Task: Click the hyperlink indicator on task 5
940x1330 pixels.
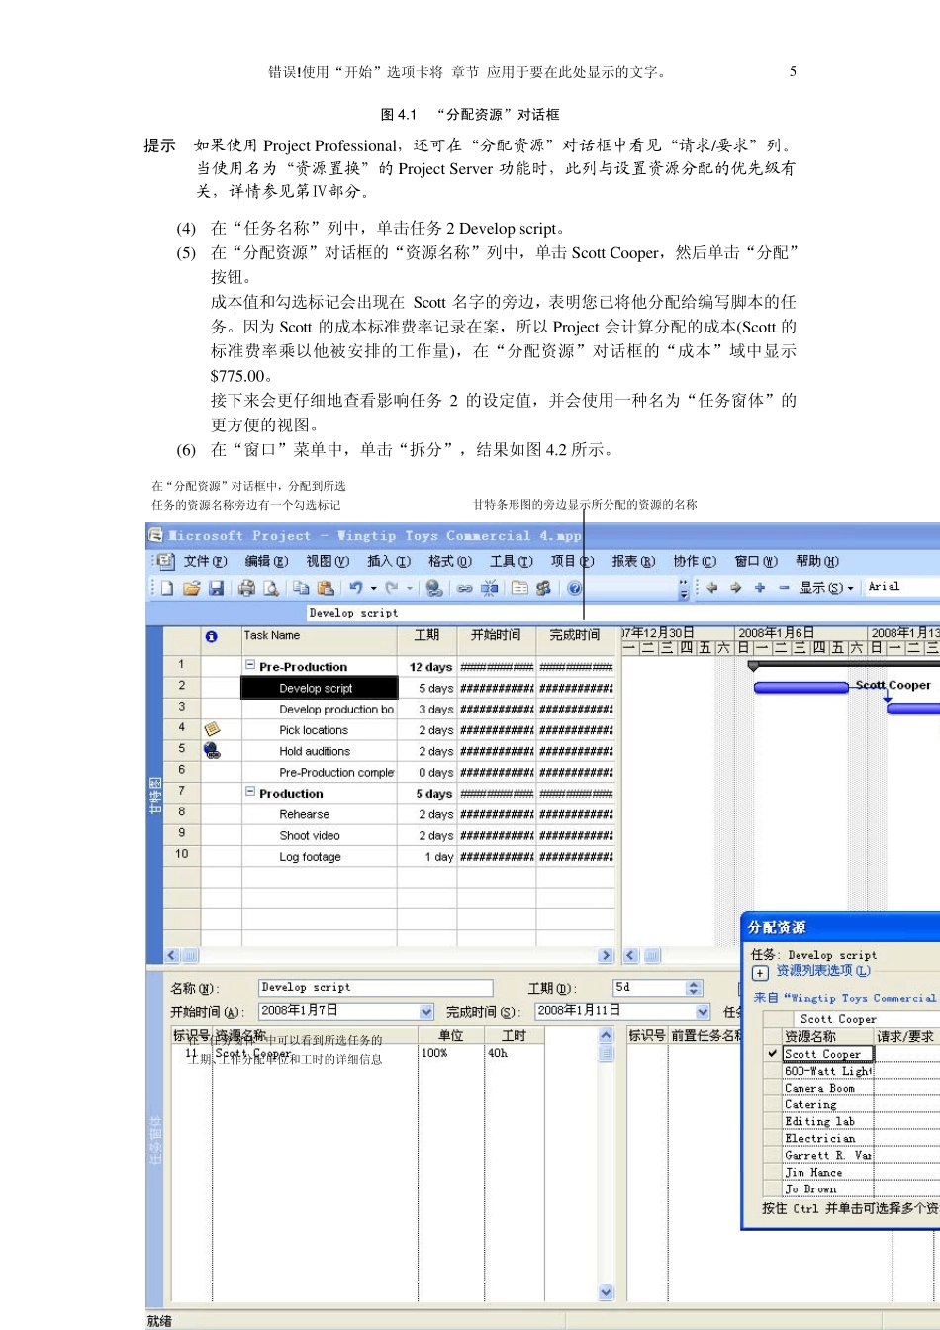Action: 212,751
